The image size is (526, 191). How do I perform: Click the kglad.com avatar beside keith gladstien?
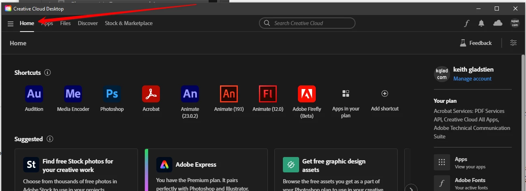click(442, 74)
